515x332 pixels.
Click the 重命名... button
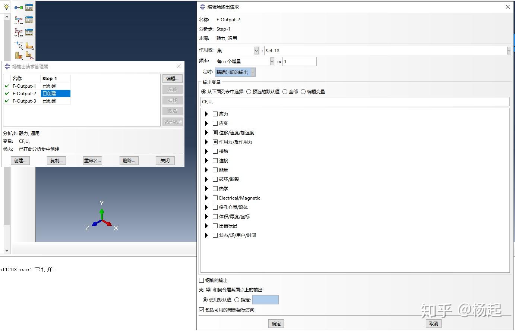[x=92, y=160]
